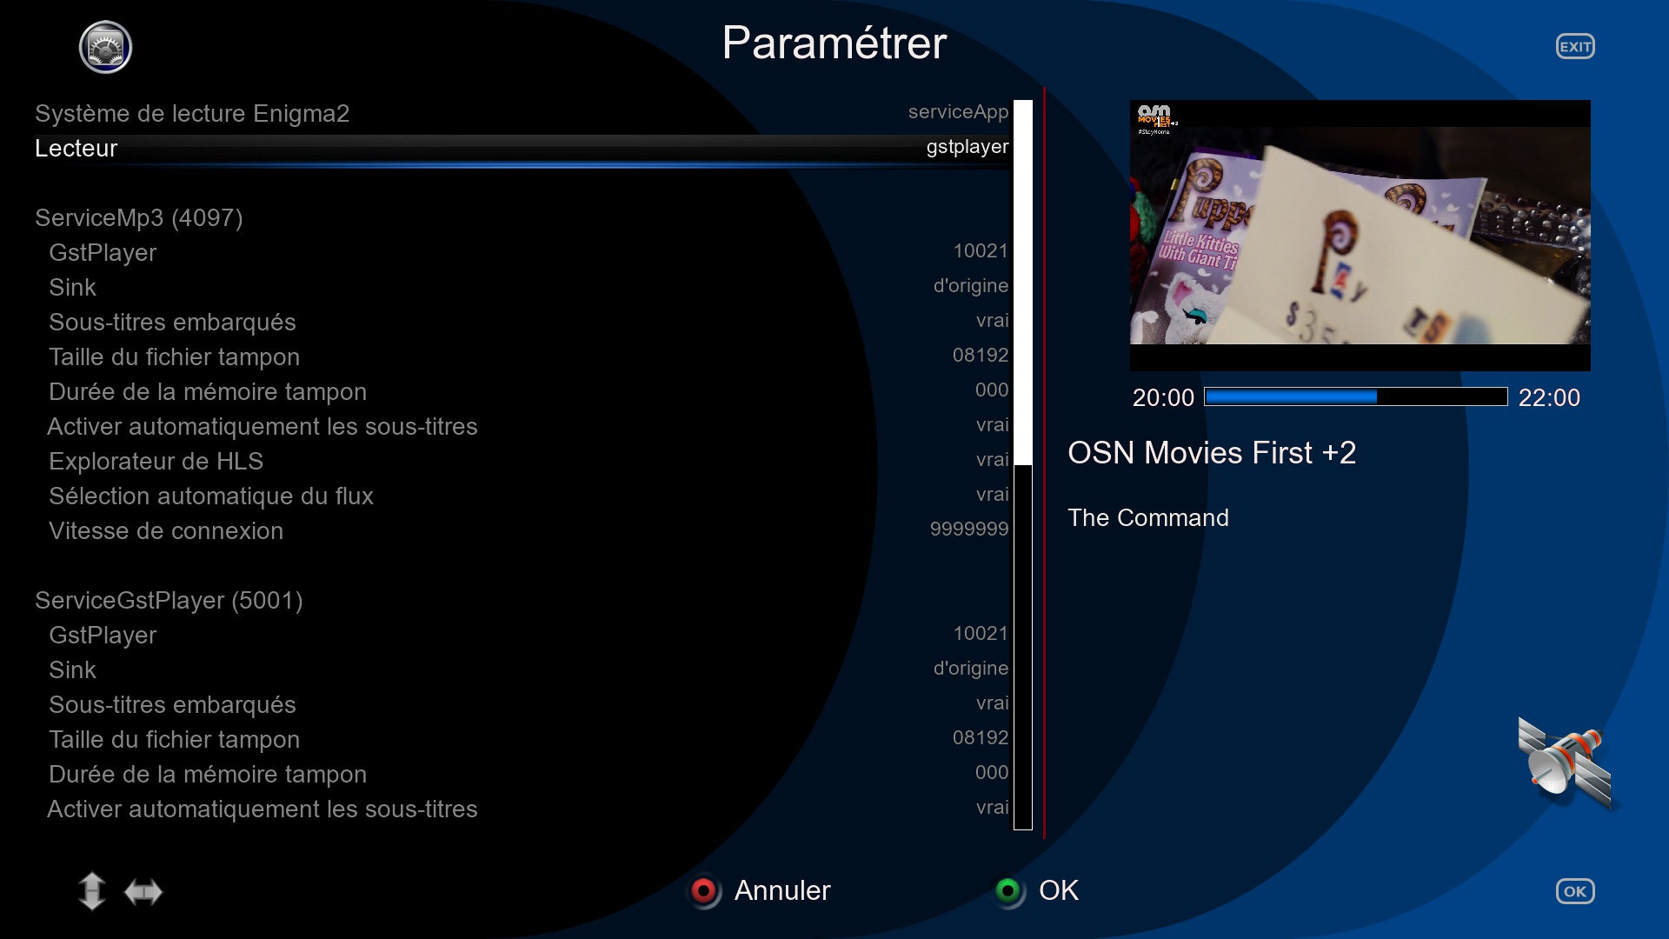Click the OSN Movies preview thumbnail

[x=1360, y=235]
